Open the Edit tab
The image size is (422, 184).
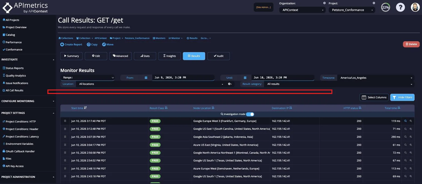coord(96,56)
